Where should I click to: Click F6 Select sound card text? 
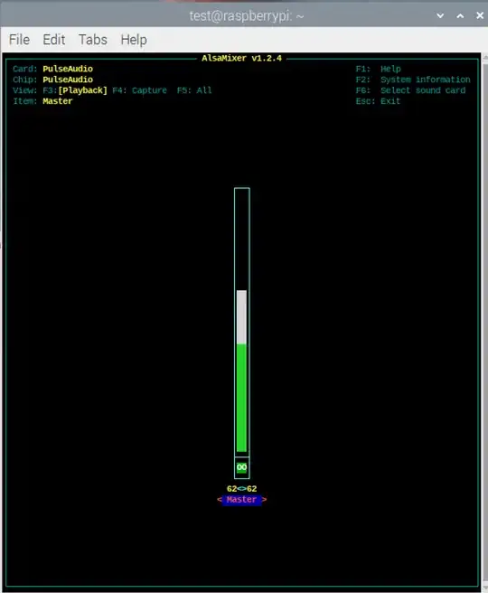pyautogui.click(x=410, y=90)
